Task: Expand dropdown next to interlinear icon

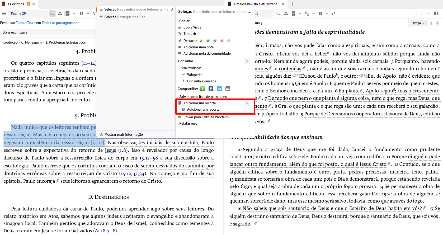Action: (x=314, y=13)
